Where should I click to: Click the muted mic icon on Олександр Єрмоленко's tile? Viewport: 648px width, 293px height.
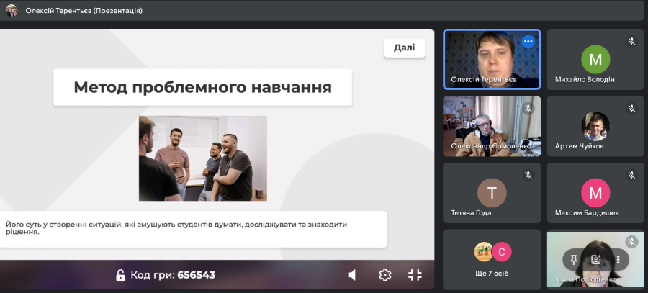tap(528, 108)
